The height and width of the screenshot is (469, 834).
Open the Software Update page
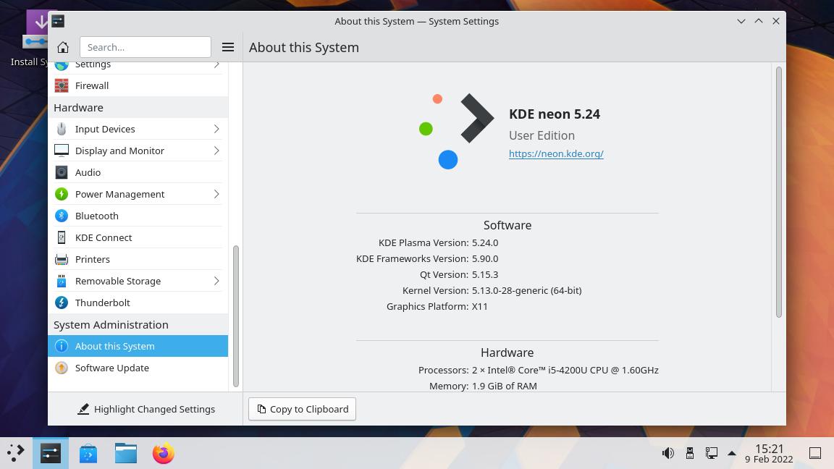(138, 368)
